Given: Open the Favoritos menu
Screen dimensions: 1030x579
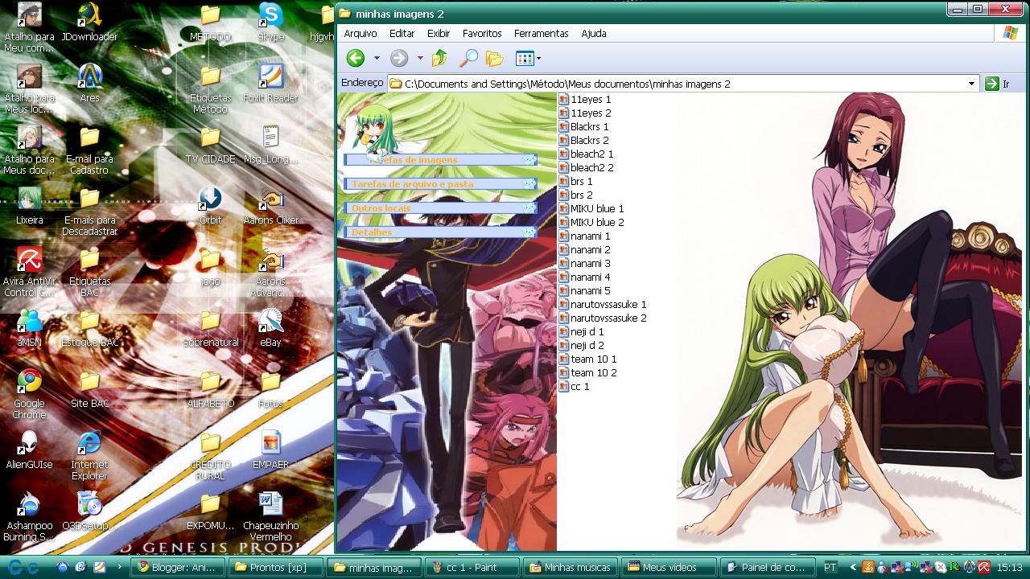Looking at the screenshot, I should coord(482,34).
